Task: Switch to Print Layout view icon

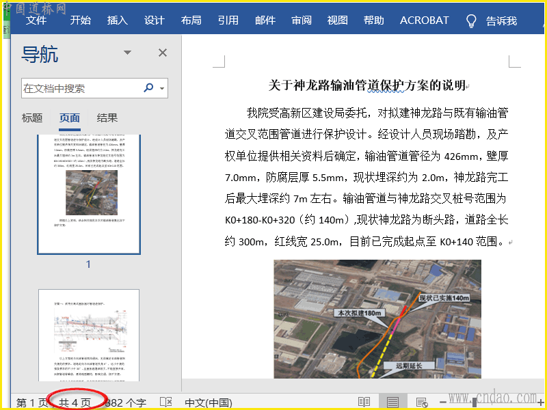Action: coord(392,402)
